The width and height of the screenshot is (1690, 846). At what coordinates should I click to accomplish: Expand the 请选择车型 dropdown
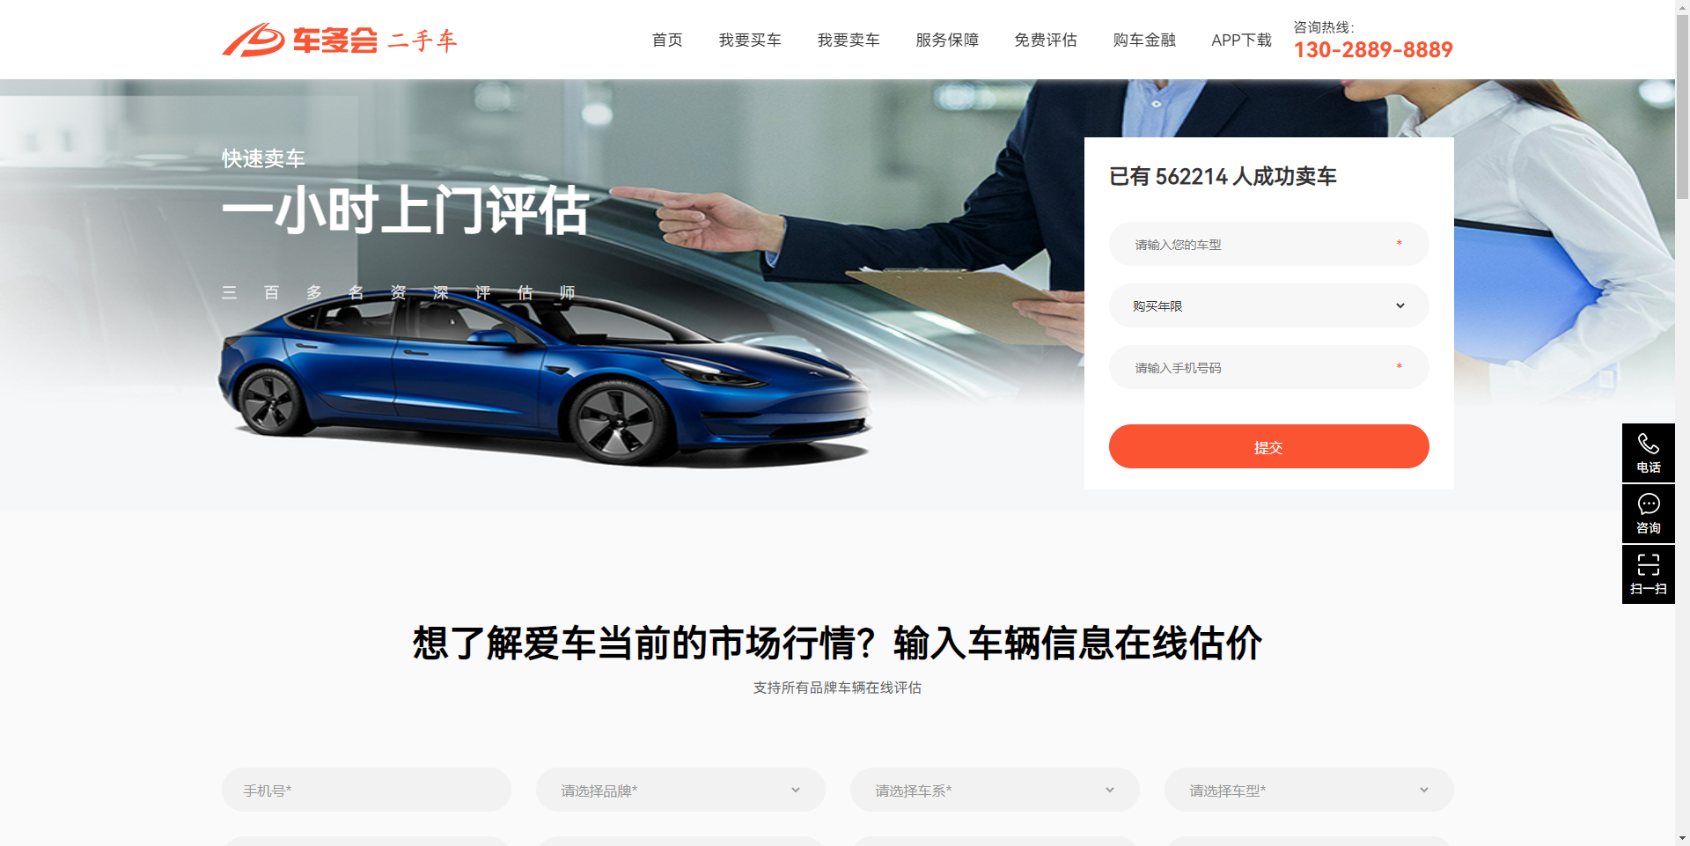(1309, 790)
